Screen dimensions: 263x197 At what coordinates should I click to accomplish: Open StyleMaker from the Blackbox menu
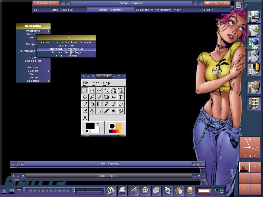click(x=33, y=61)
